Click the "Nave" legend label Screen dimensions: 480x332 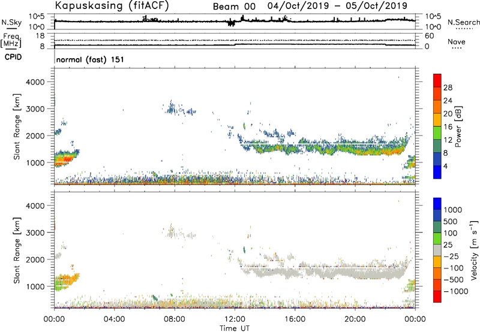pos(457,42)
